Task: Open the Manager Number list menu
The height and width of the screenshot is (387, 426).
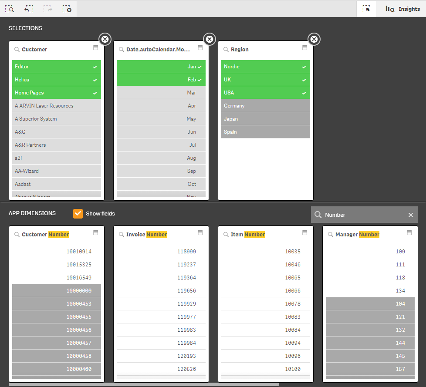Action: (x=409, y=233)
